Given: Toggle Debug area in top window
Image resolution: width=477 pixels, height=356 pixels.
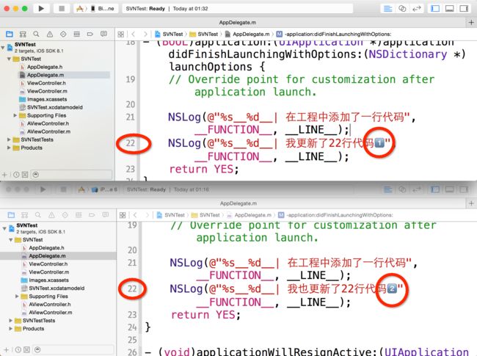Looking at the screenshot, I should 450,9.
